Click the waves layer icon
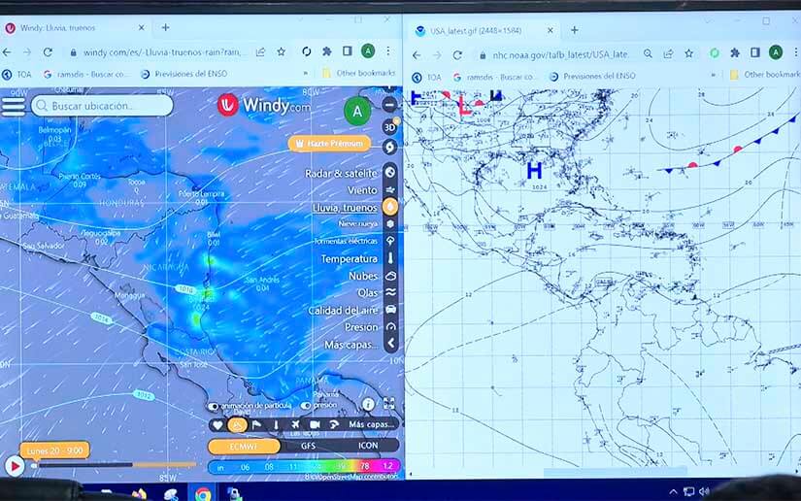801x501 pixels. tap(390, 292)
